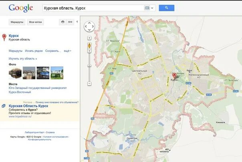Click the my location button above pegman
This screenshot has width=242, height=162.
coord(89,38)
